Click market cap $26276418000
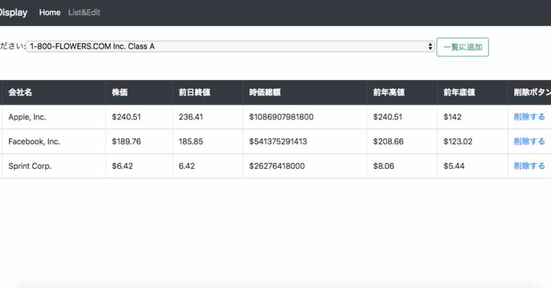Screen dimensions: 551x288 [x=277, y=166]
